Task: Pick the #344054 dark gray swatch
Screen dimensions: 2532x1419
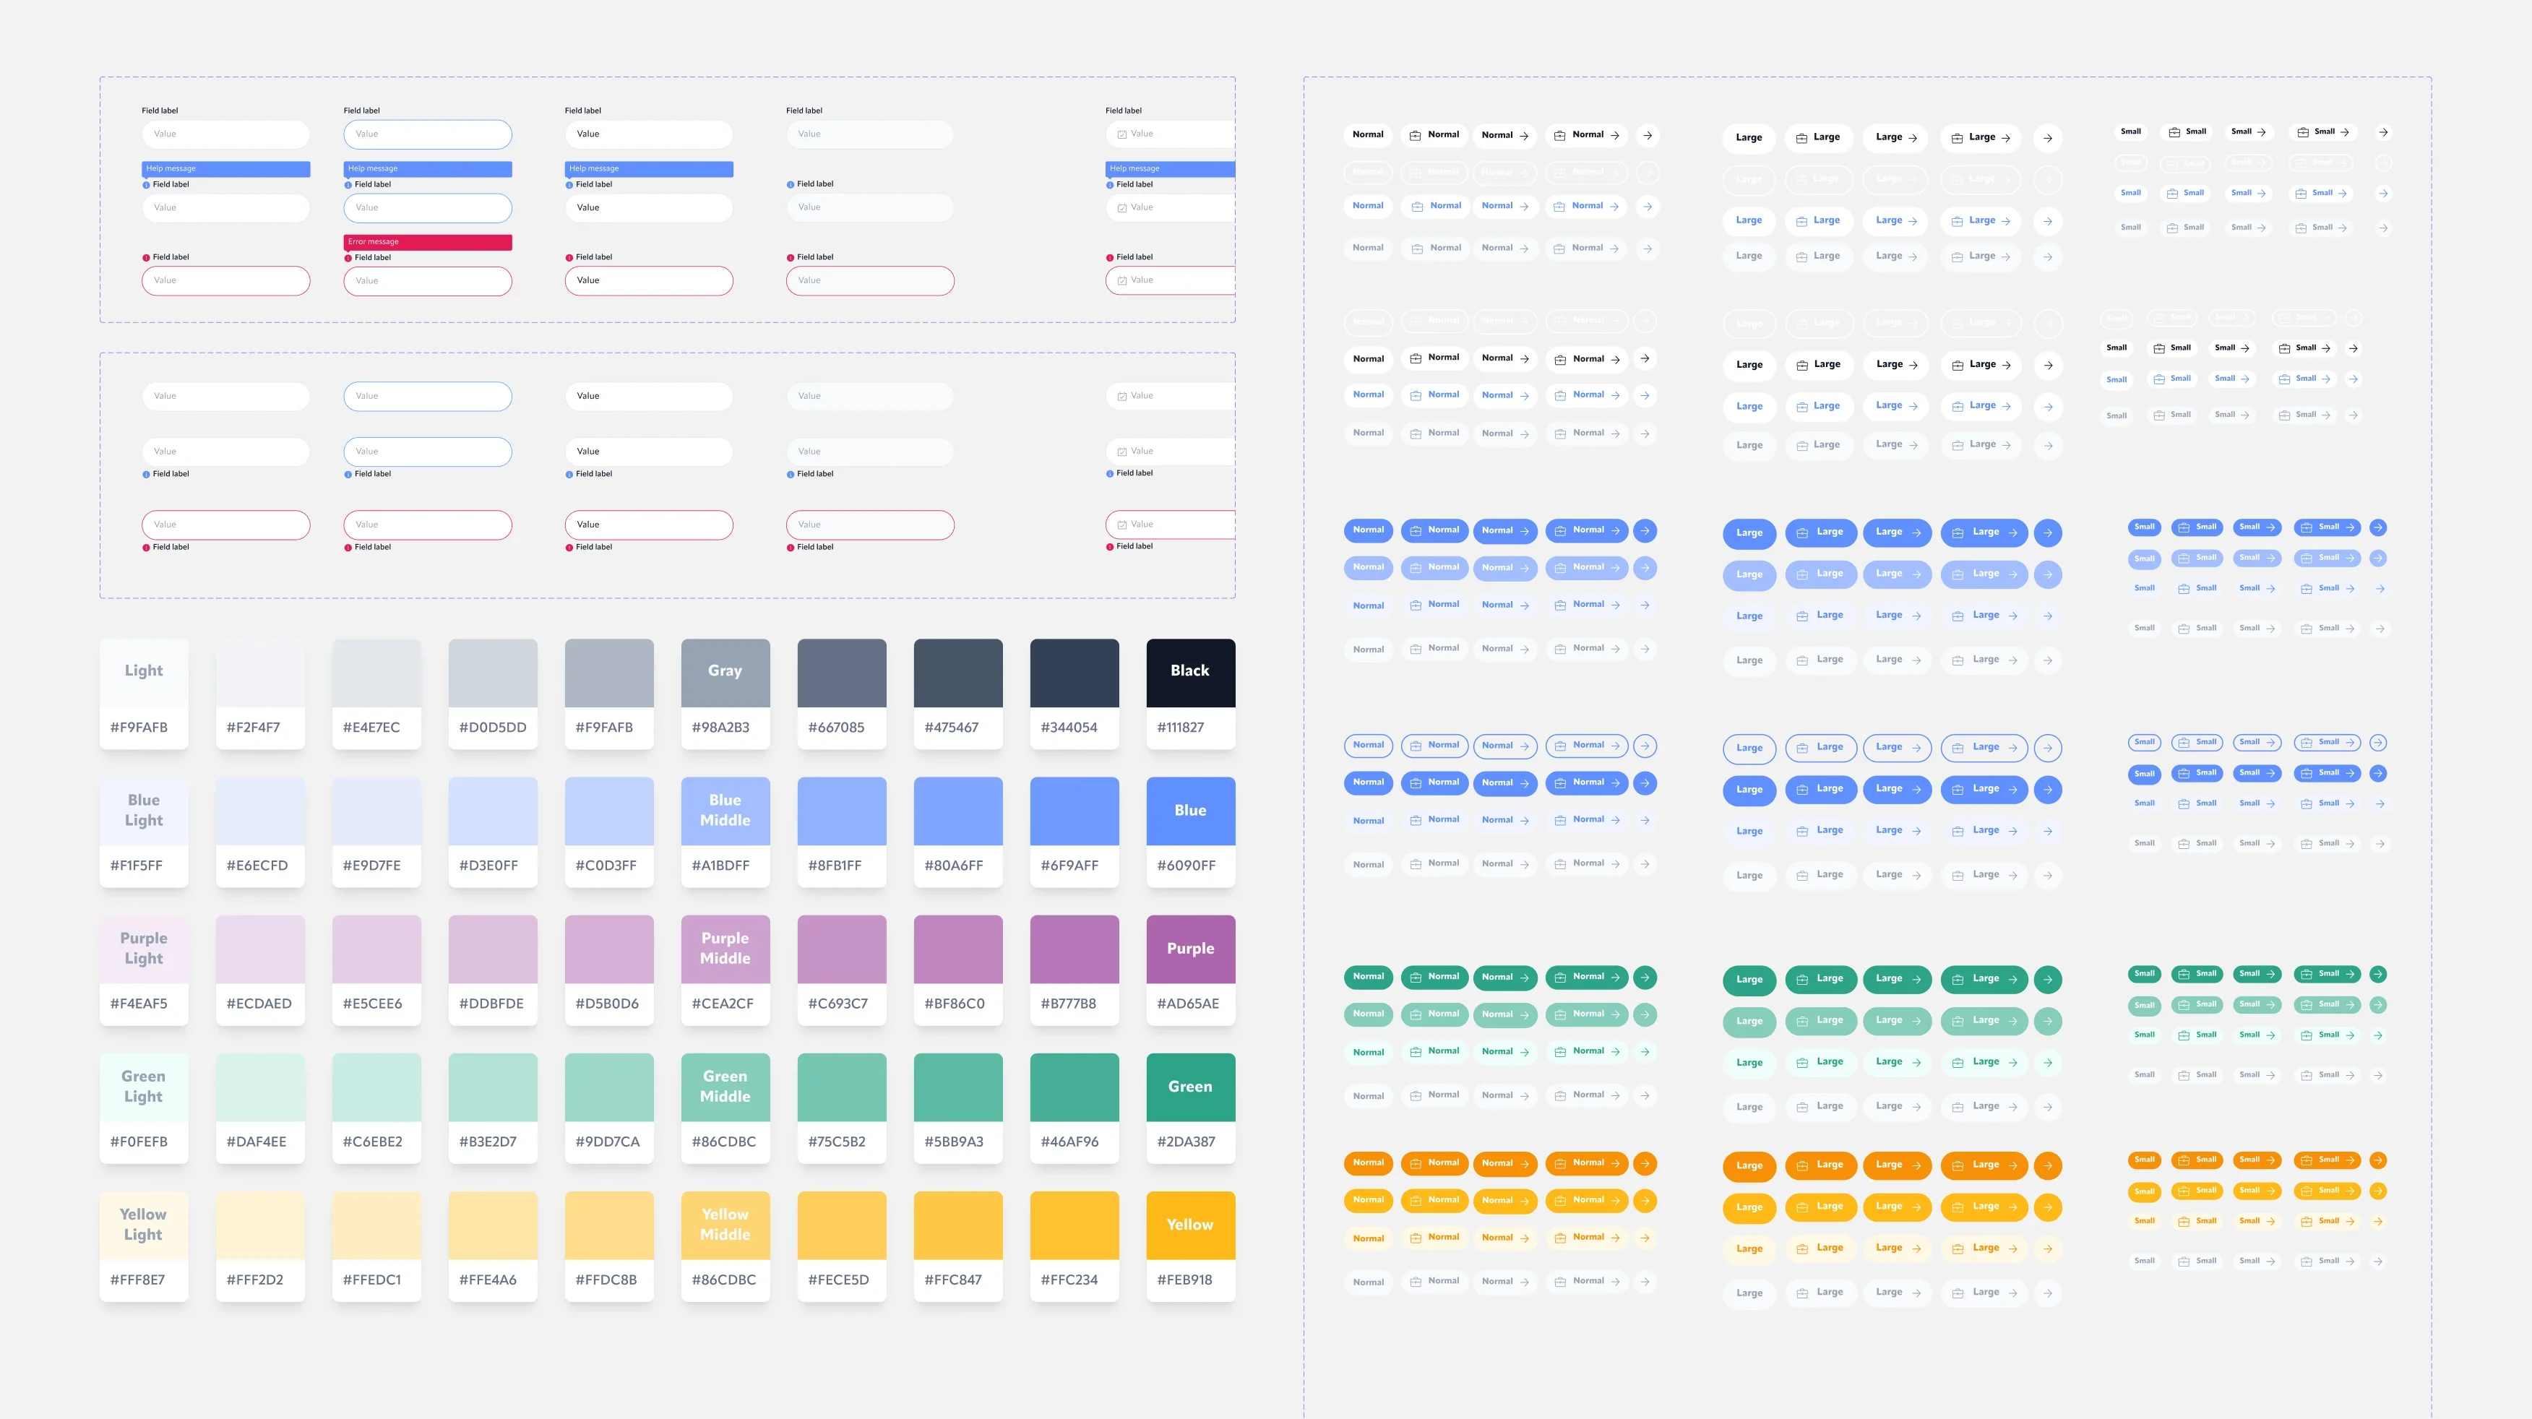Action: pos(1075,695)
